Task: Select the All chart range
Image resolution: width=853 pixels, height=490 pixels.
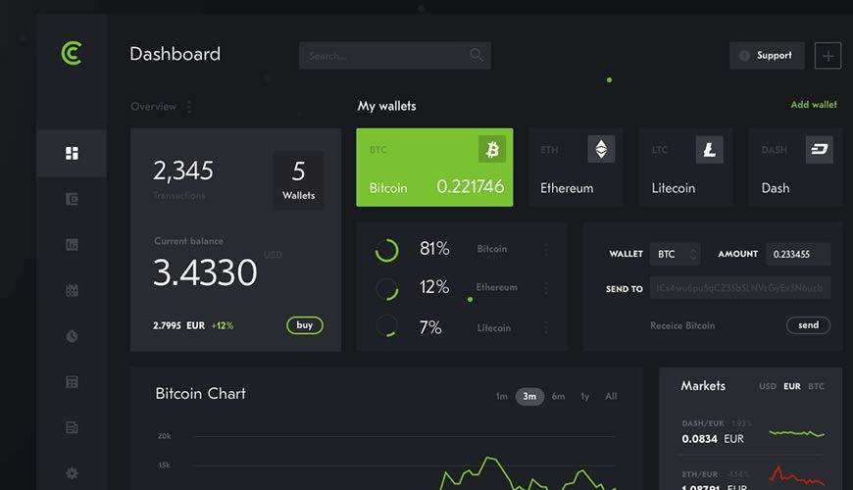Action: point(611,397)
